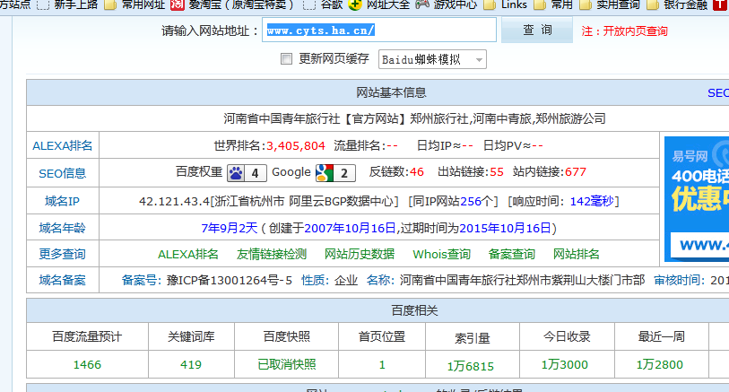Open the 备案查询 link
Viewport: 729px width, 392px height.
[512, 254]
